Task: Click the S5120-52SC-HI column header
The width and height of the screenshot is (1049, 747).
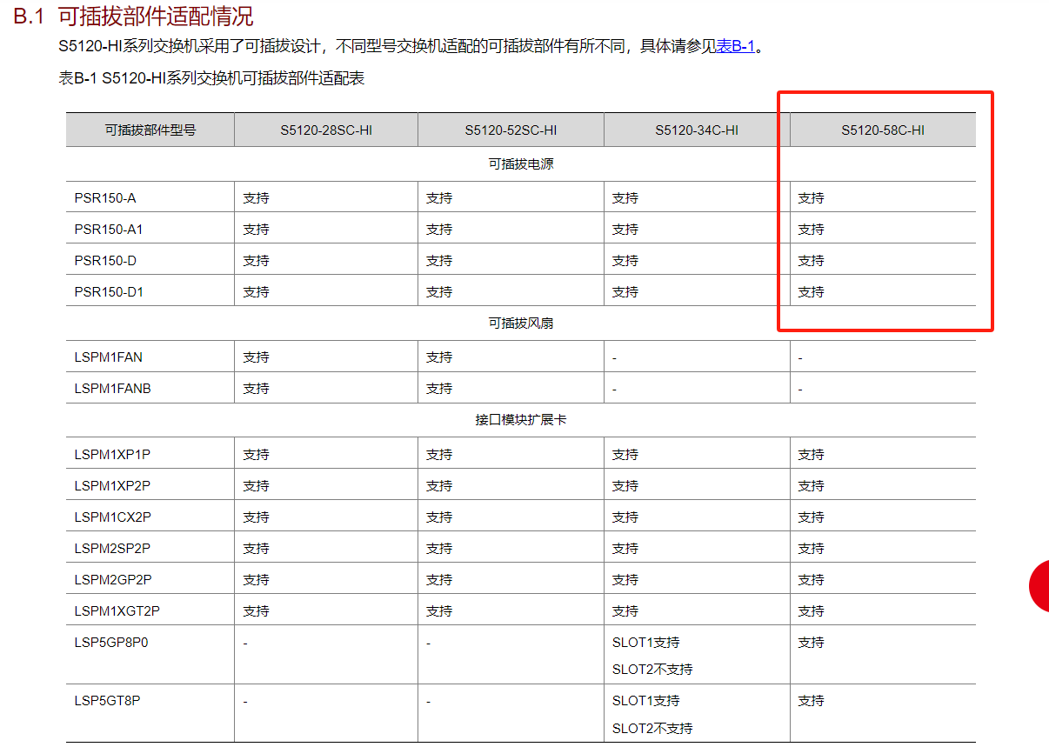Action: 511,130
